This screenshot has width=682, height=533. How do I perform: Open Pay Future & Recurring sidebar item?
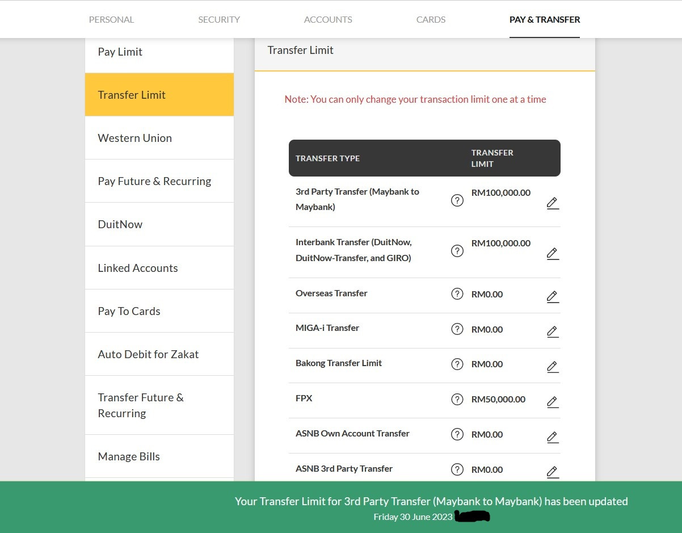[x=159, y=181]
